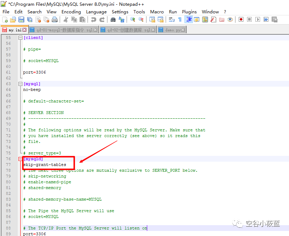Click line 61 text port=3306

tap(34, 72)
